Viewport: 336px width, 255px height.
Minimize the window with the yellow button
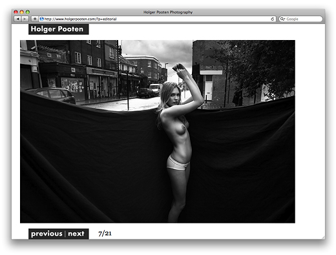click(22, 12)
